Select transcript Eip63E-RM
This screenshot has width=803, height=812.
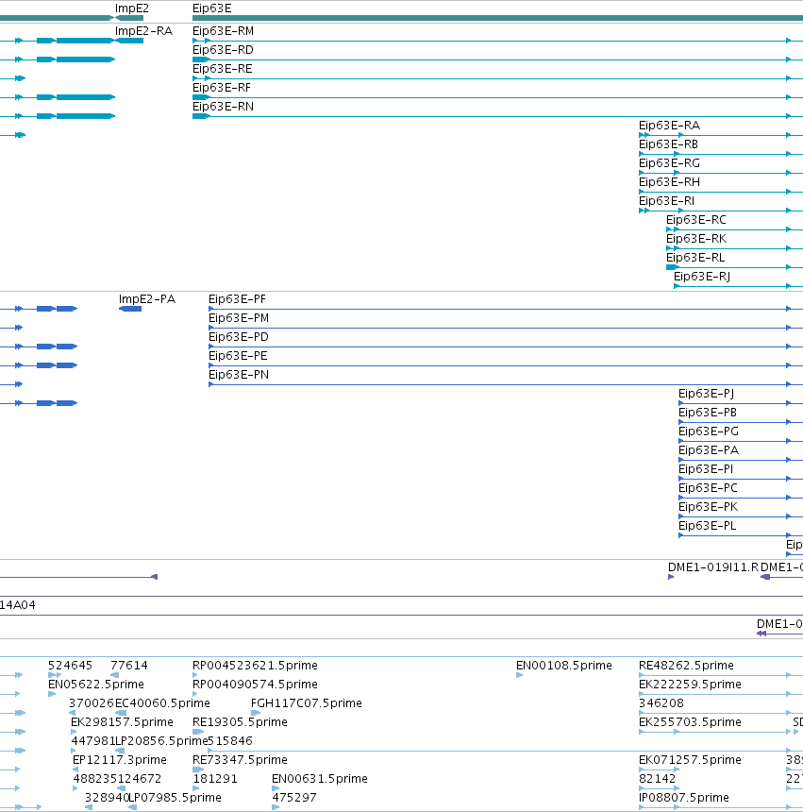[x=223, y=31]
